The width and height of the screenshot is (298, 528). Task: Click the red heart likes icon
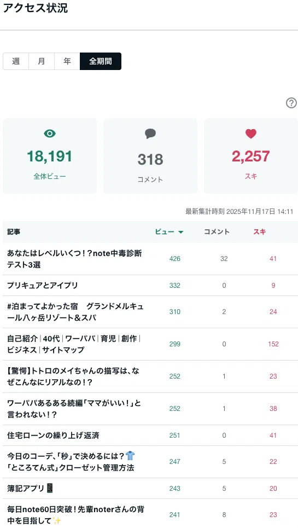[251, 134]
